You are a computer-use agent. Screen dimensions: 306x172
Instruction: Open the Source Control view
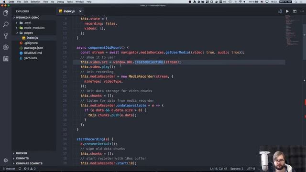coord(6,36)
